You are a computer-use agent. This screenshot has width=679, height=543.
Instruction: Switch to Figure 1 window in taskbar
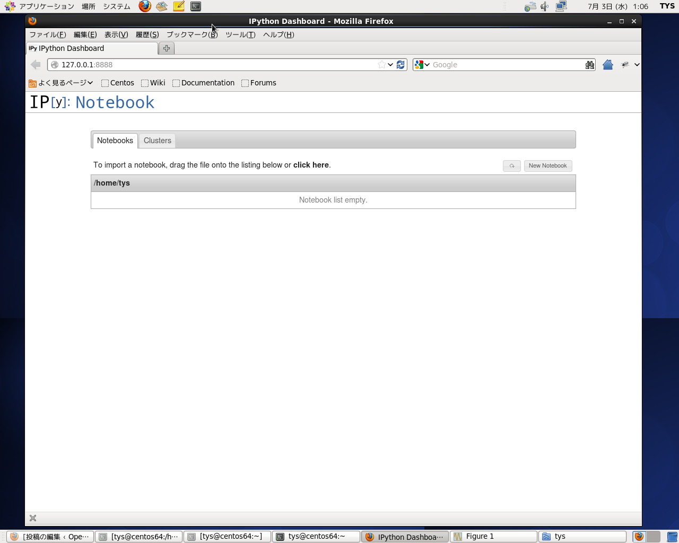[x=492, y=537]
